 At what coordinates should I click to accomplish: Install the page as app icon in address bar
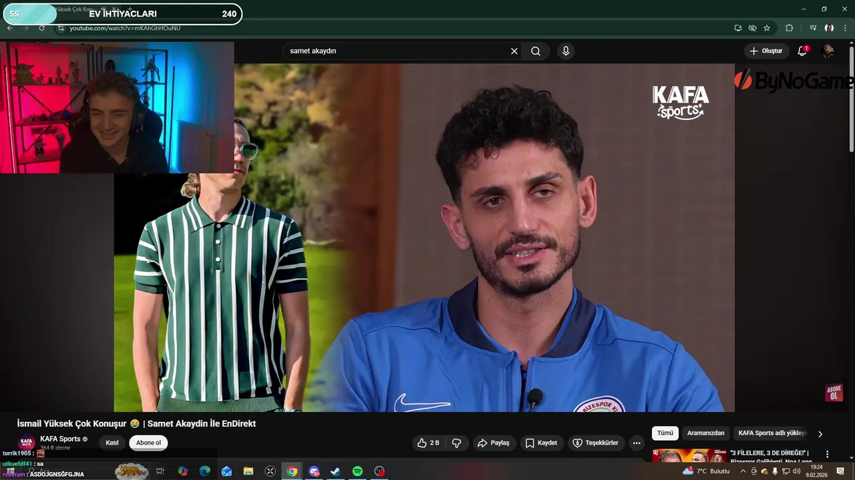[x=737, y=28]
